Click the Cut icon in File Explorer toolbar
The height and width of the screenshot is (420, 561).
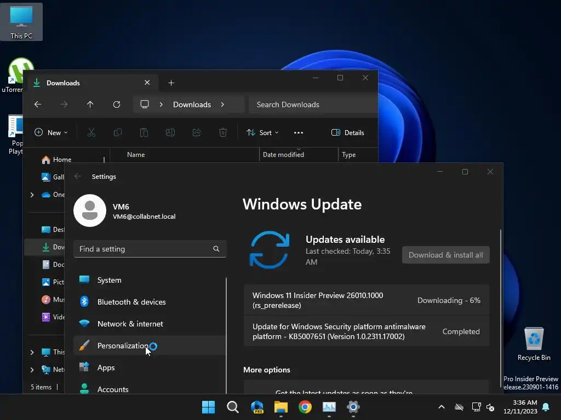(x=91, y=132)
